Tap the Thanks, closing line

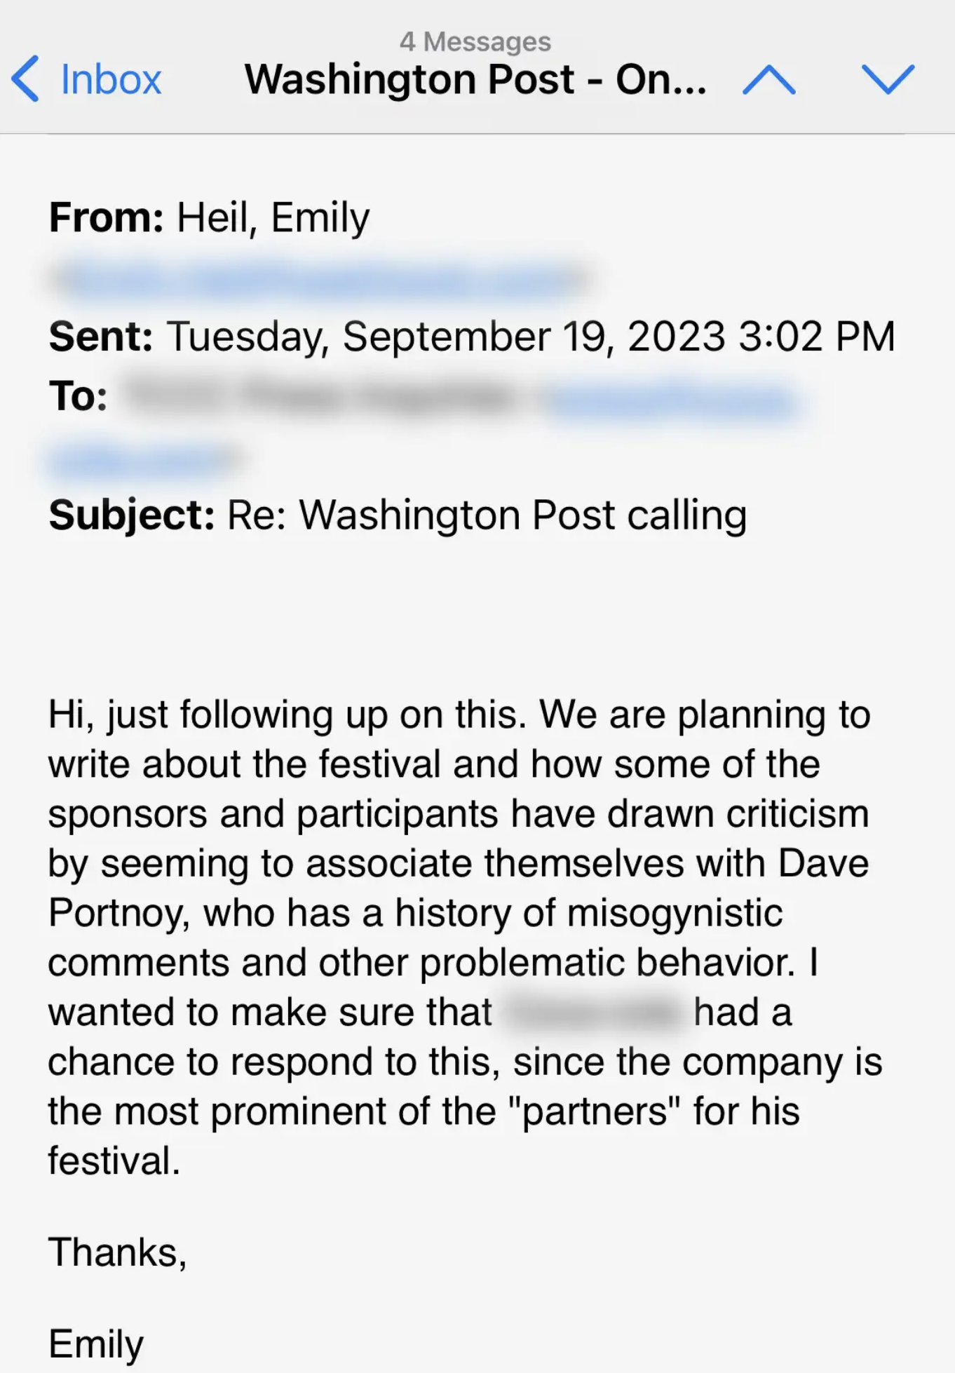click(118, 1252)
